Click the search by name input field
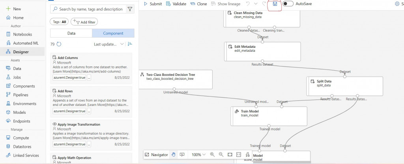The width and height of the screenshot is (404, 164). click(88, 9)
